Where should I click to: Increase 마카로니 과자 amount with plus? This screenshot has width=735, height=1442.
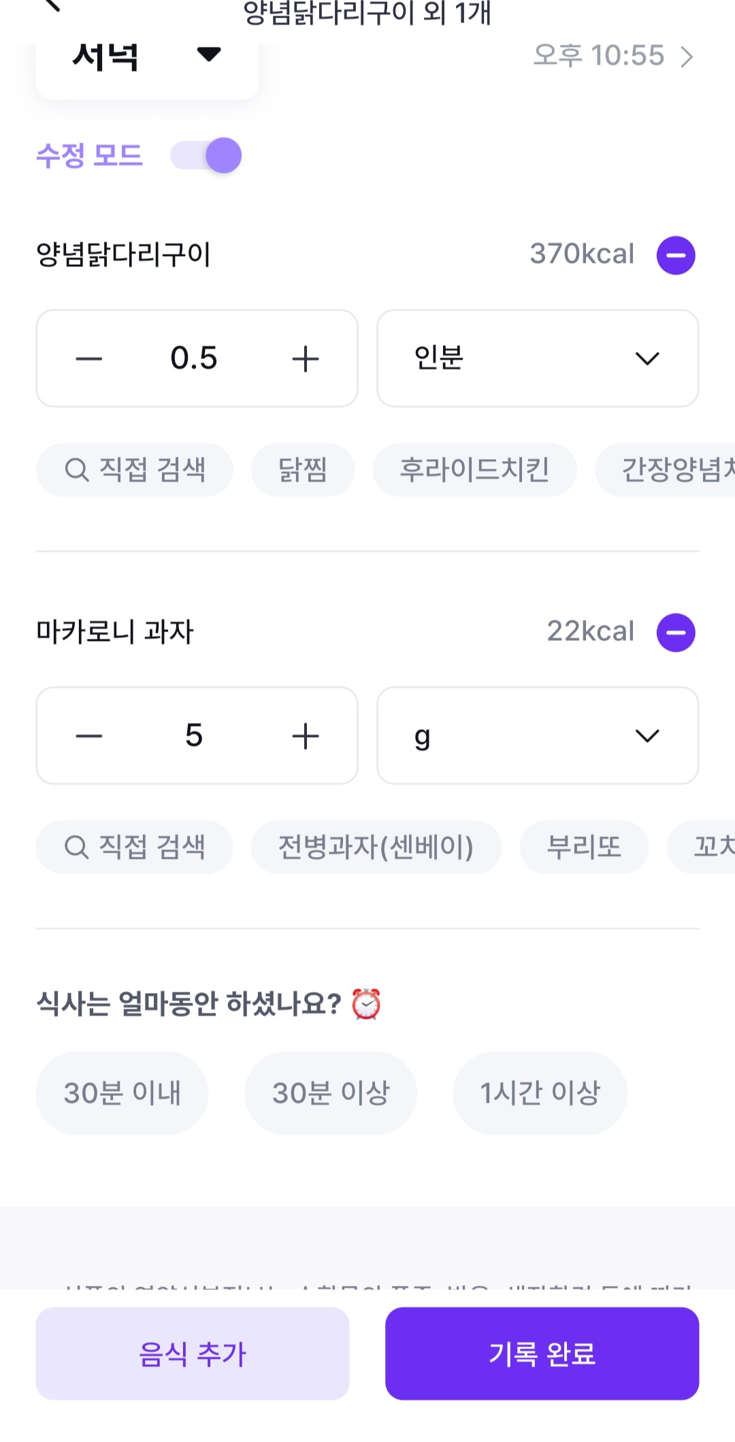point(306,736)
